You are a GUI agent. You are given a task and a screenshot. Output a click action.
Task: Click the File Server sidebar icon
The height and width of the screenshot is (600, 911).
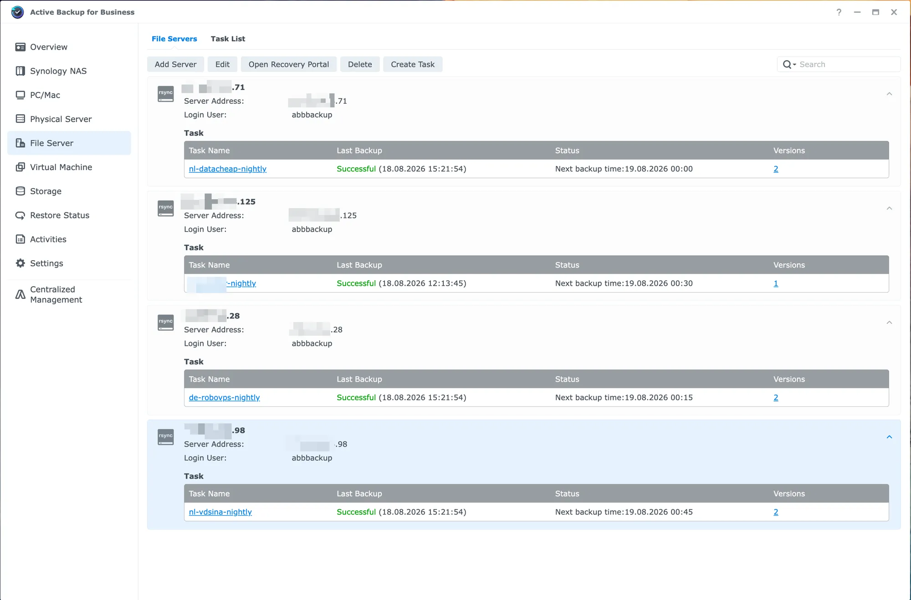(20, 143)
